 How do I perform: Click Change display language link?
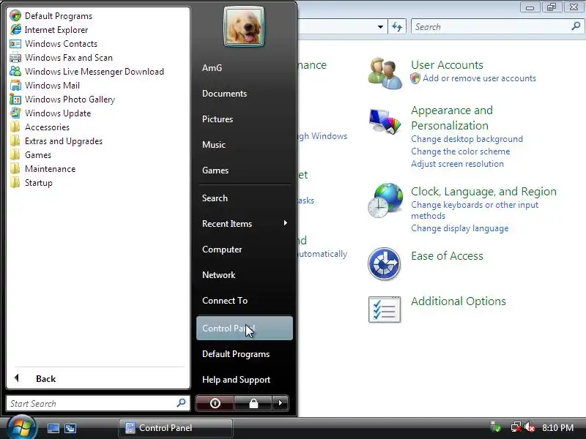[460, 228]
